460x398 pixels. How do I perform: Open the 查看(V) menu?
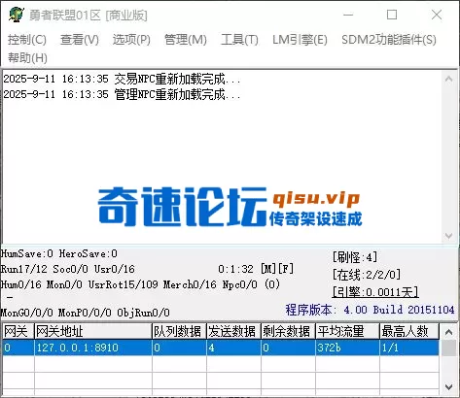point(80,40)
